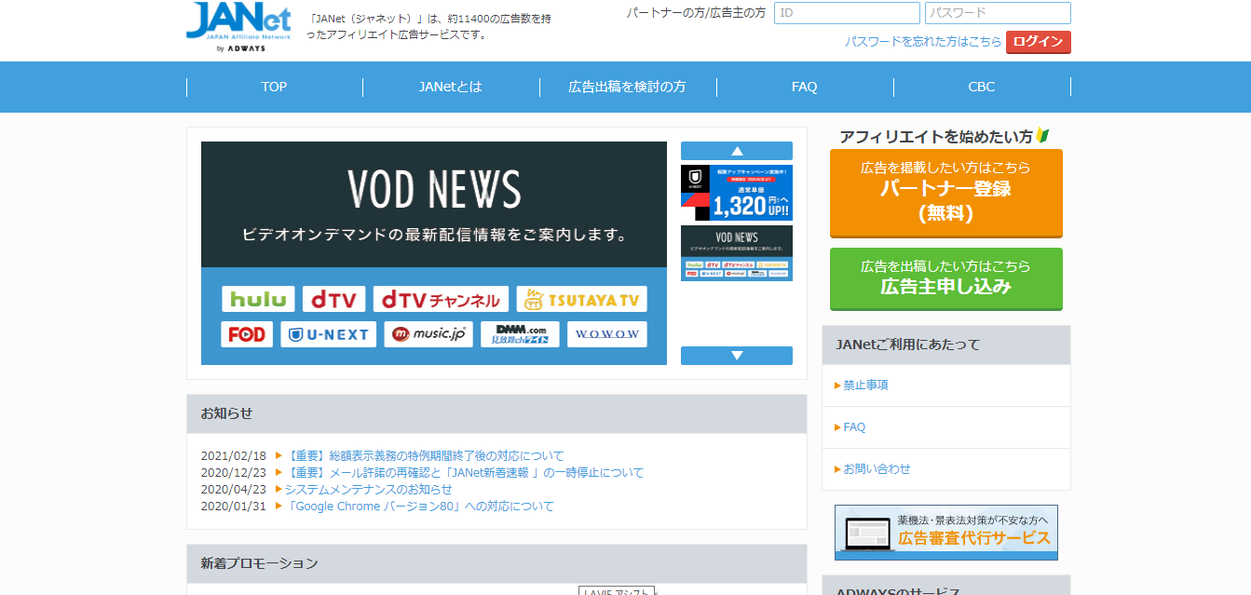The height and width of the screenshot is (595, 1251).
Task: Click the dTV logo beside the hulu logo
Action: pyautogui.click(x=333, y=299)
